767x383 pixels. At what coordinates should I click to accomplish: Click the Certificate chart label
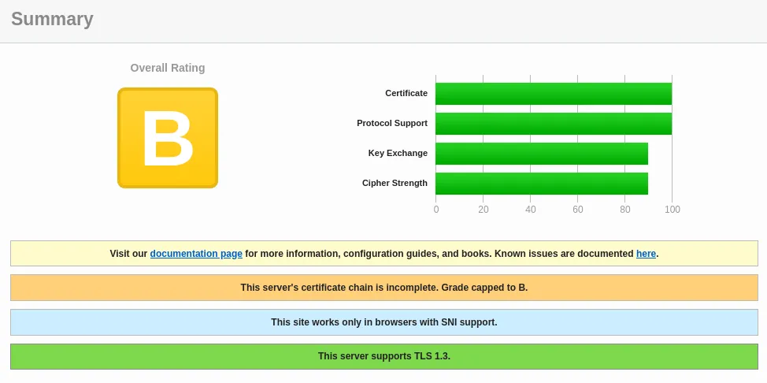pos(406,93)
